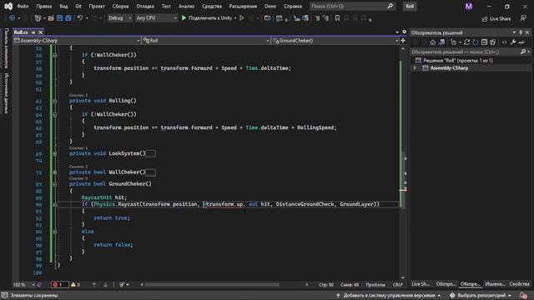Click the purple M account avatar
Screen dimensions: 534x300
pos(469,6)
